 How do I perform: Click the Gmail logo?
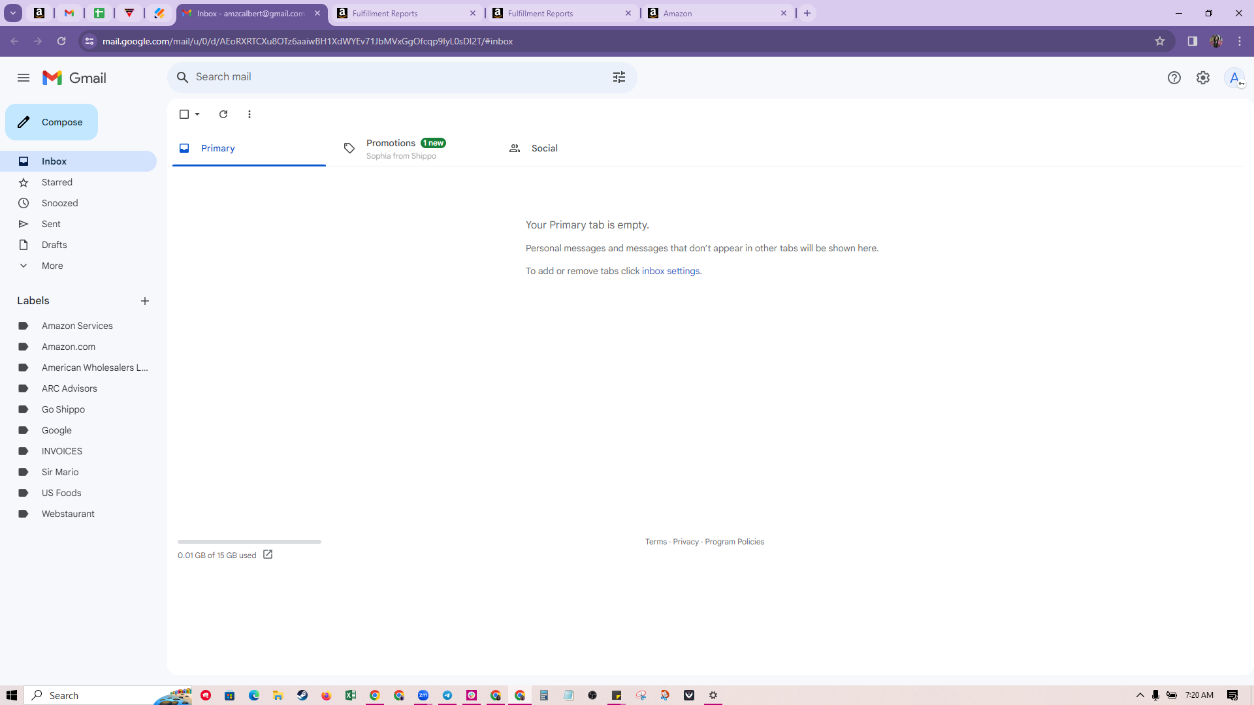[x=74, y=78]
